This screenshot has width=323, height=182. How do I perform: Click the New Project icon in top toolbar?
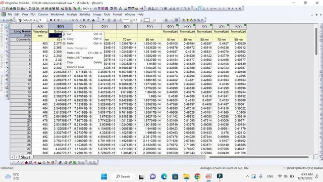[x=4, y=9]
